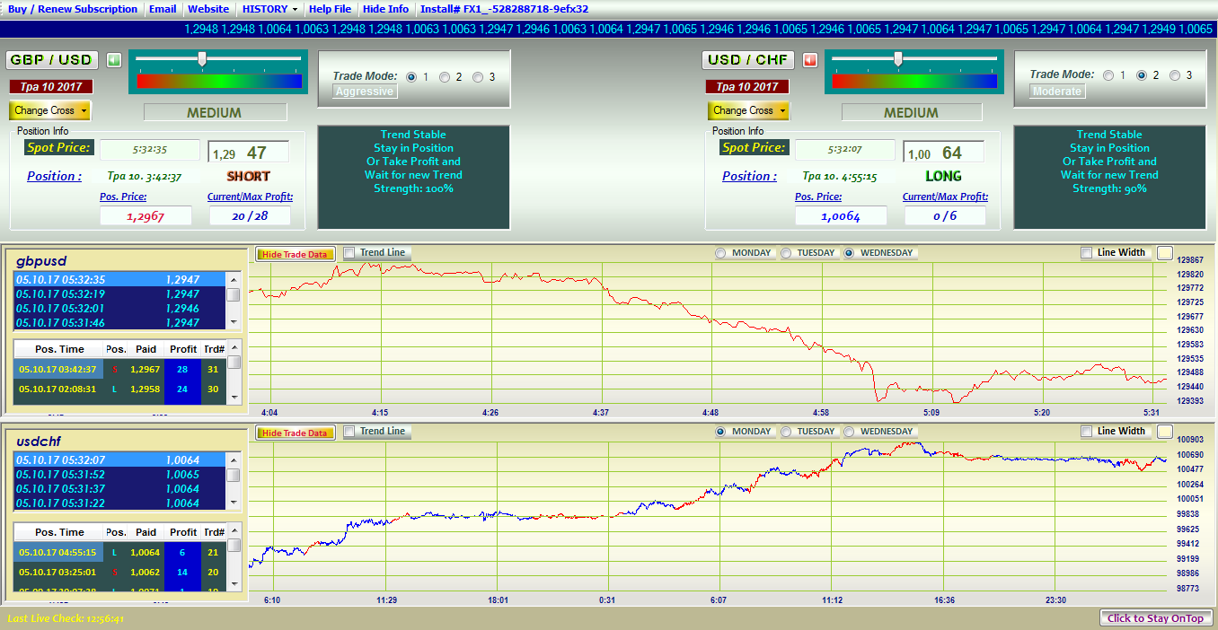Click the red arrow icon beside USD / CHF

810,60
